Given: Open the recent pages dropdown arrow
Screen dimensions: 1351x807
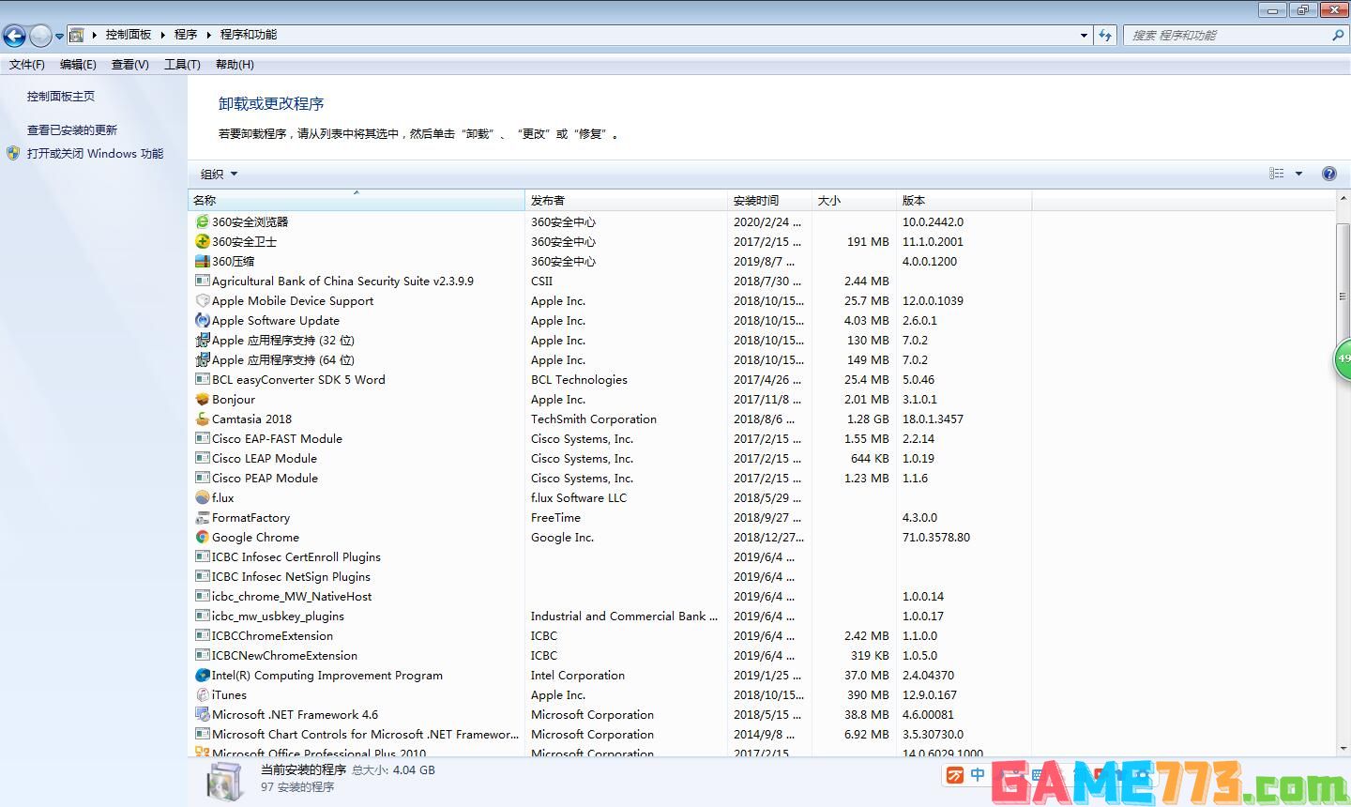Looking at the screenshot, I should coord(59,37).
